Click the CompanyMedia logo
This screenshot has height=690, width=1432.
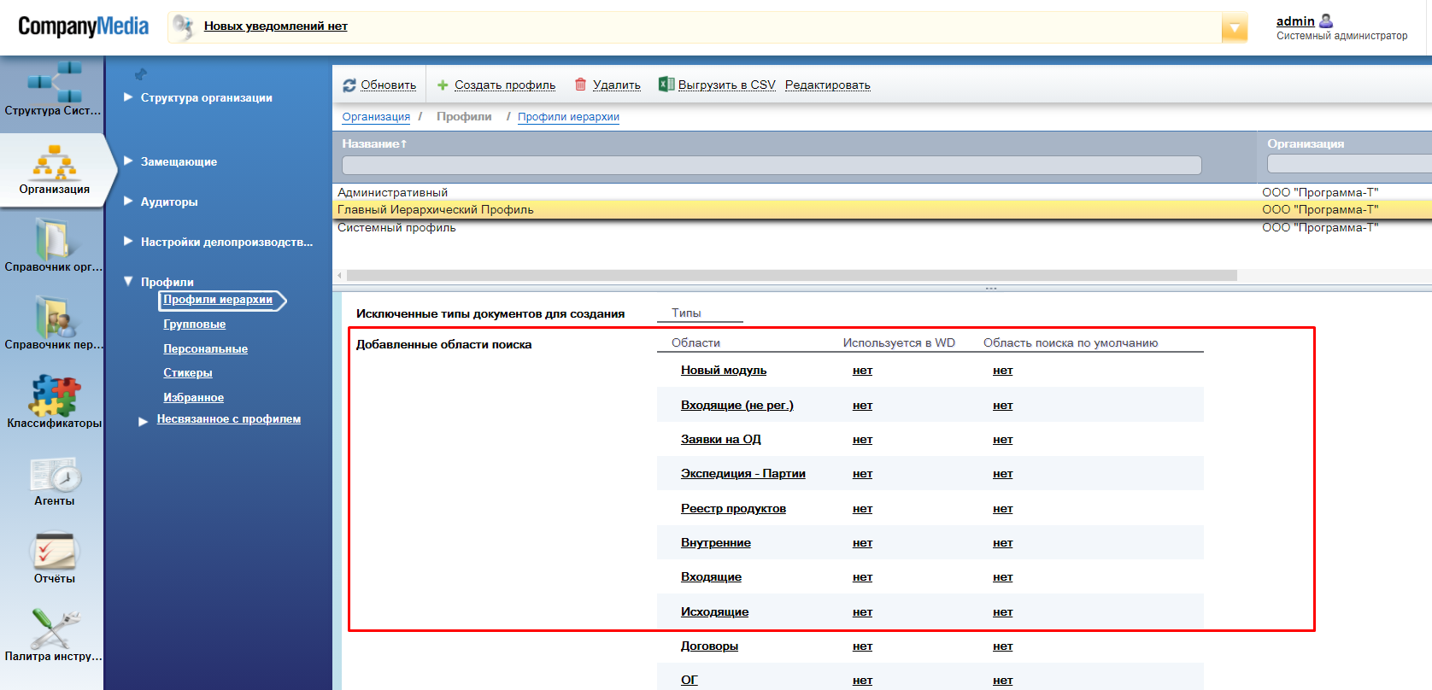coord(84,26)
